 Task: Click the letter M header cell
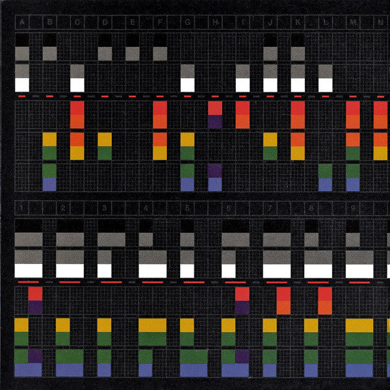tap(354, 22)
